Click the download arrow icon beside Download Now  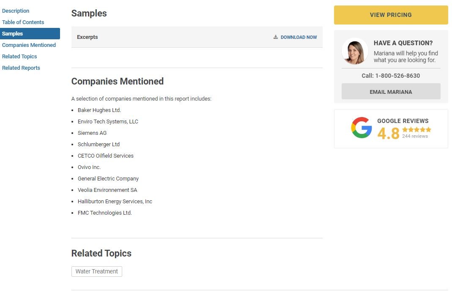276,37
